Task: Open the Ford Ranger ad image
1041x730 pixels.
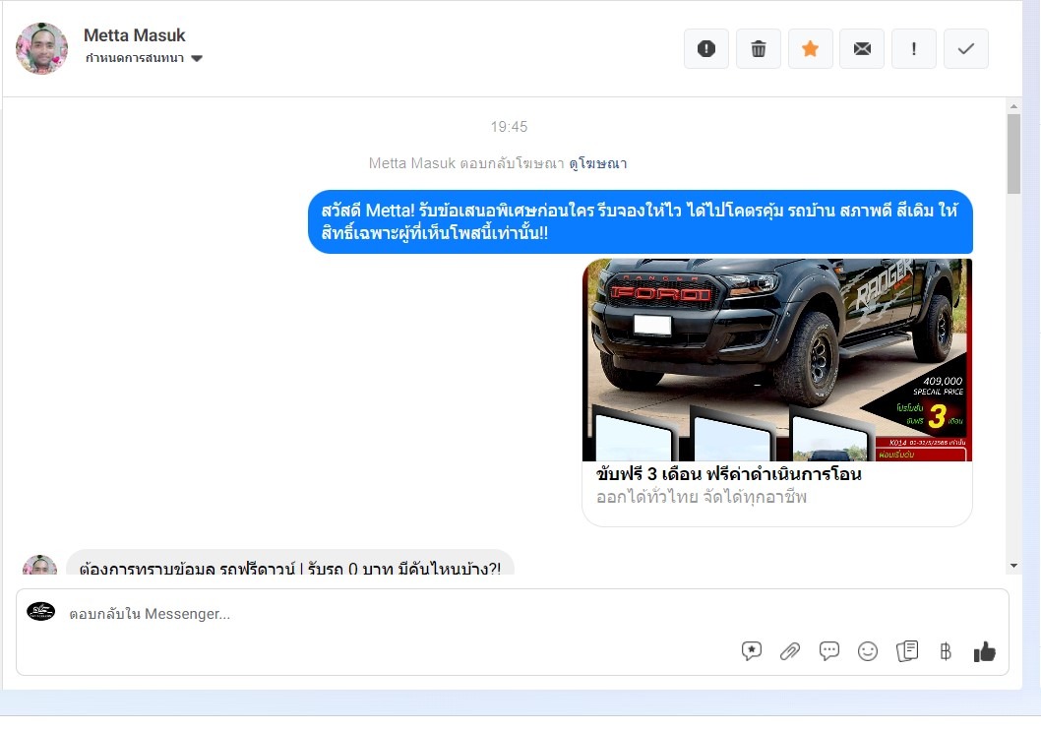Action: click(776, 360)
